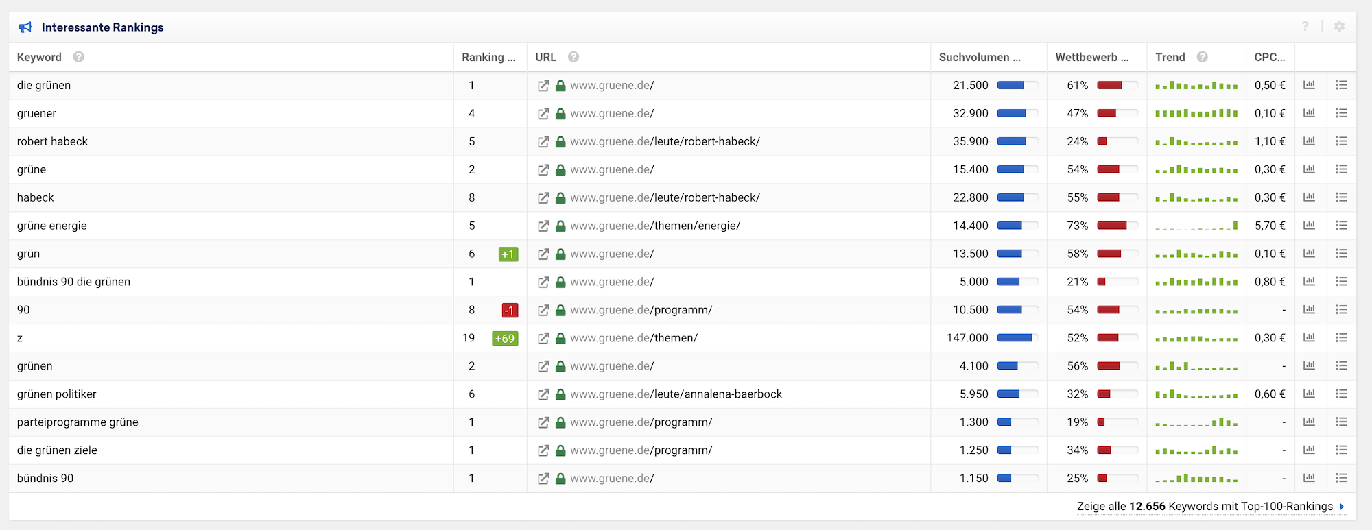Open external link icon for grüne energie row
Image resolution: width=1372 pixels, height=530 pixels.
[543, 226]
